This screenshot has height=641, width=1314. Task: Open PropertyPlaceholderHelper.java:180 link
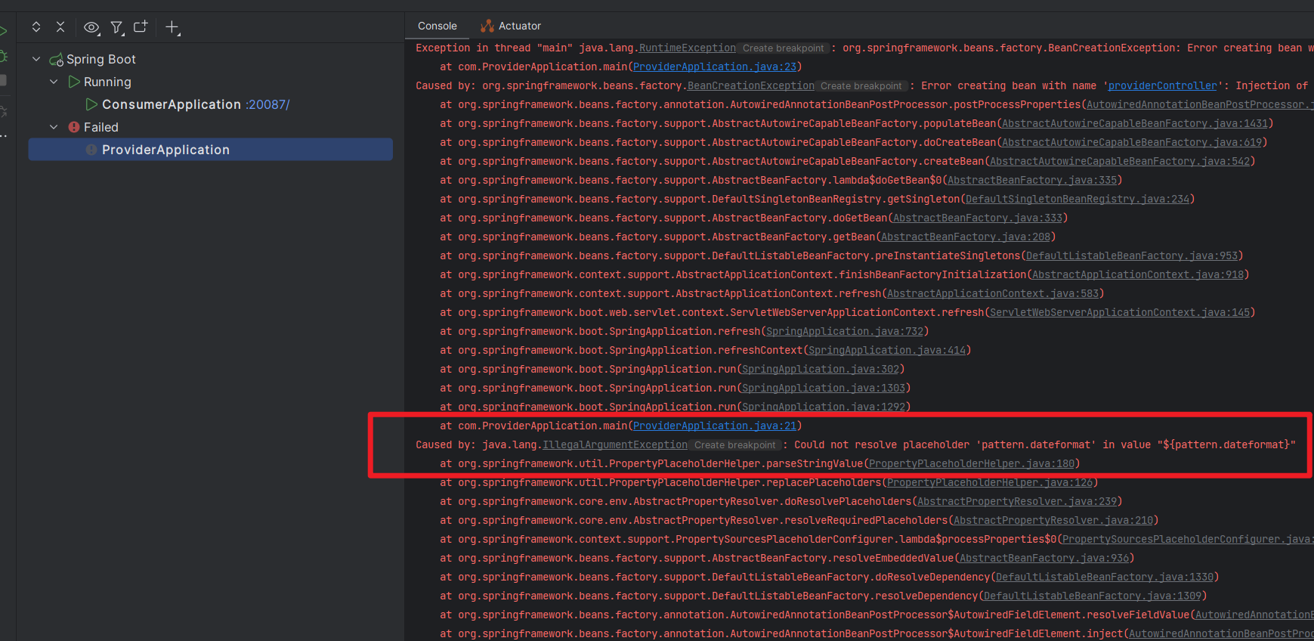(972, 463)
